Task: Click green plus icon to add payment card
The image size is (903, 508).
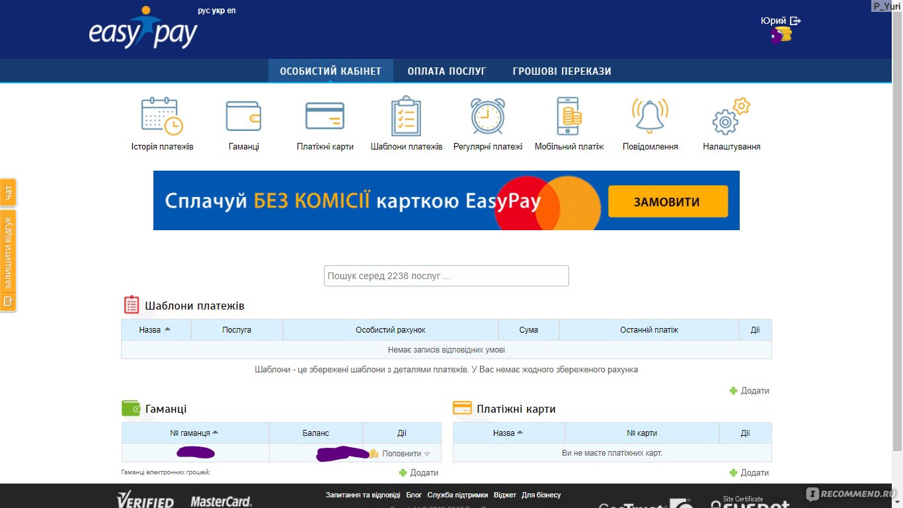Action: click(x=733, y=473)
